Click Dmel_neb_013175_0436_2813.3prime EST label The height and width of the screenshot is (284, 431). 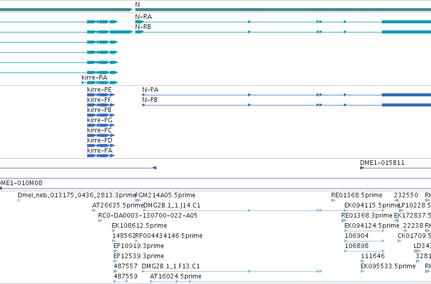point(77,195)
